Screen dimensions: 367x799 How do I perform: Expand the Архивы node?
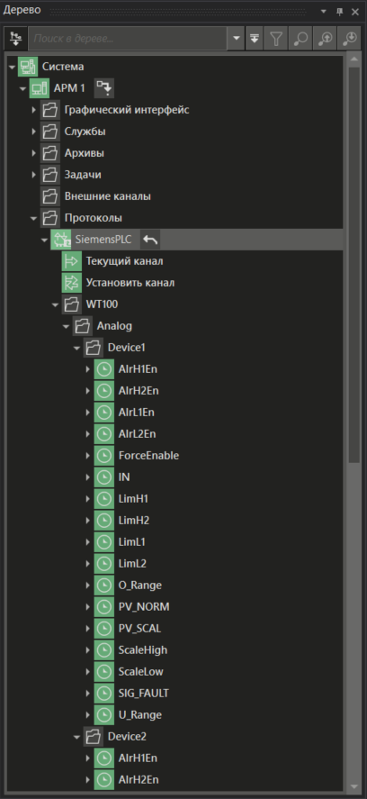click(33, 153)
